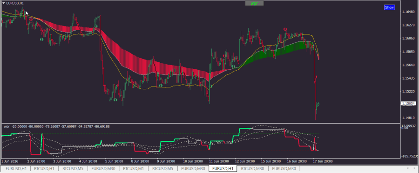This screenshot has height=173, width=419.
Task: Click the -105.7523 indicator scale value
Action: 409,156
